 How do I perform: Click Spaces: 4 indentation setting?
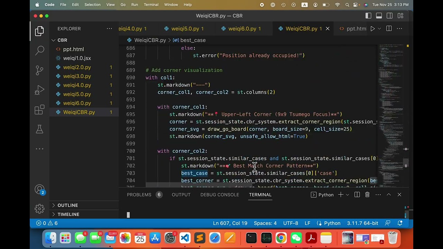pos(265,223)
